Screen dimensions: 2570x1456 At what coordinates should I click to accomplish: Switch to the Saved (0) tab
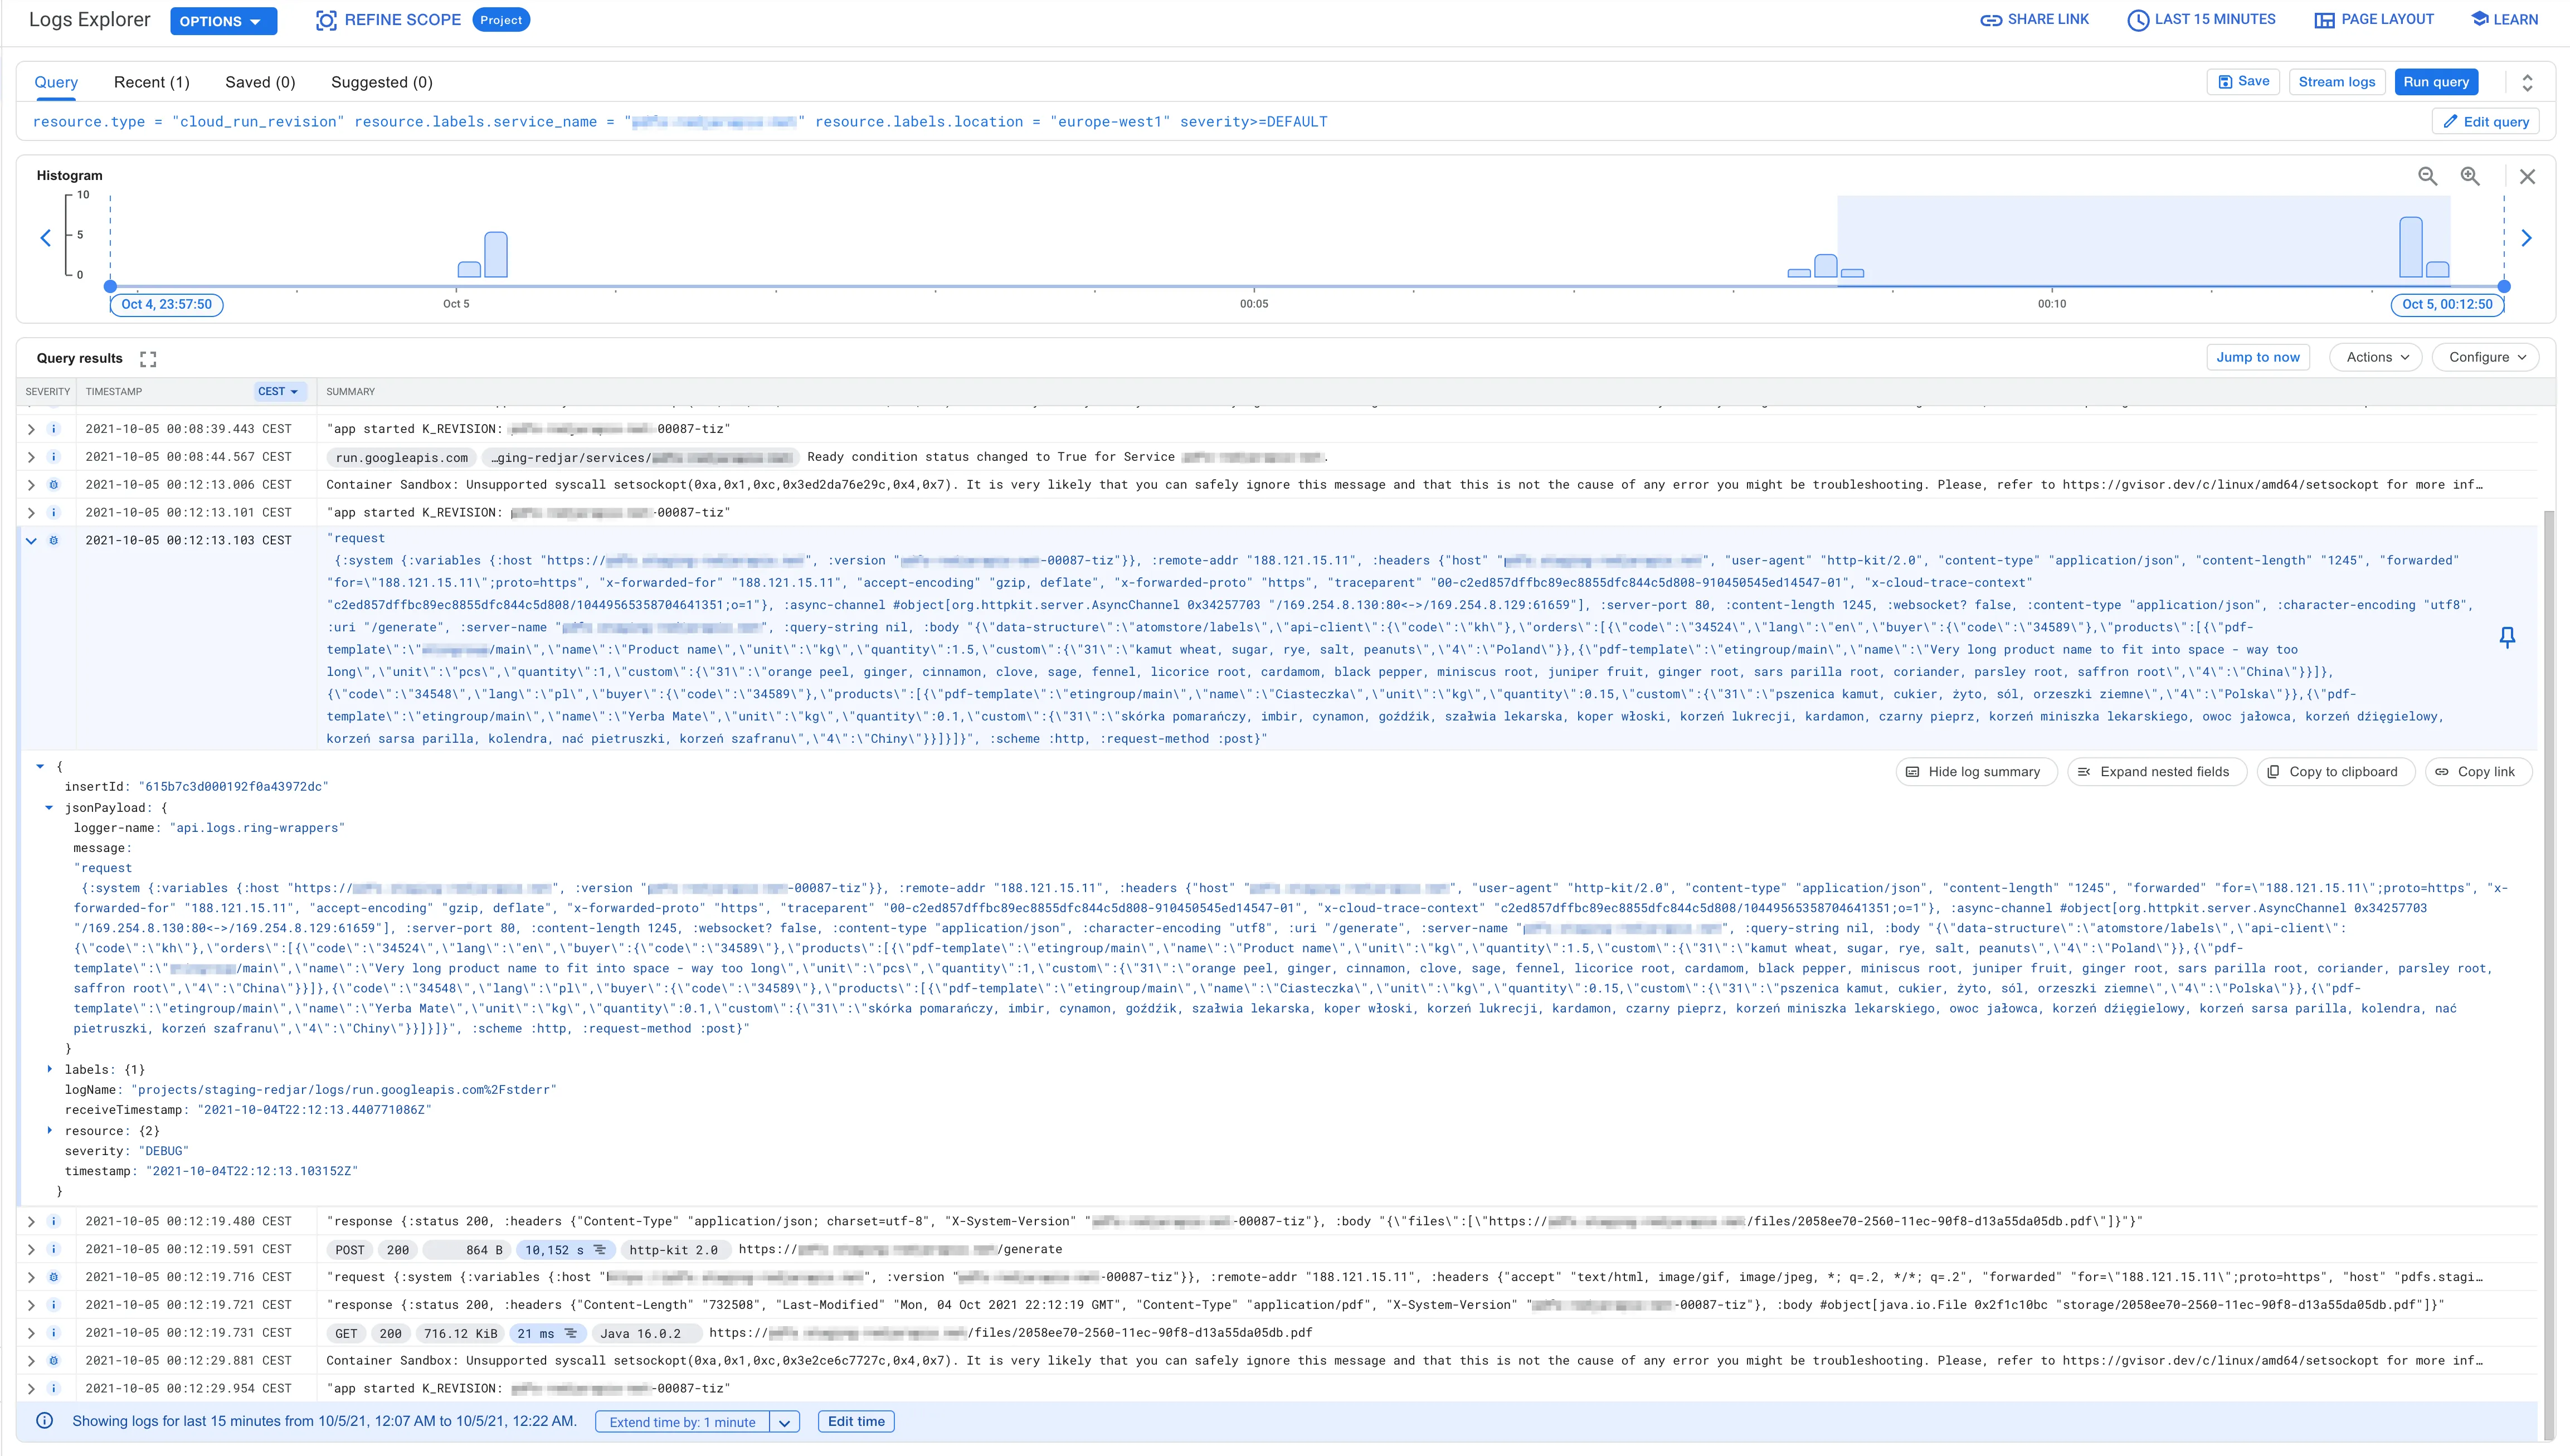point(260,82)
